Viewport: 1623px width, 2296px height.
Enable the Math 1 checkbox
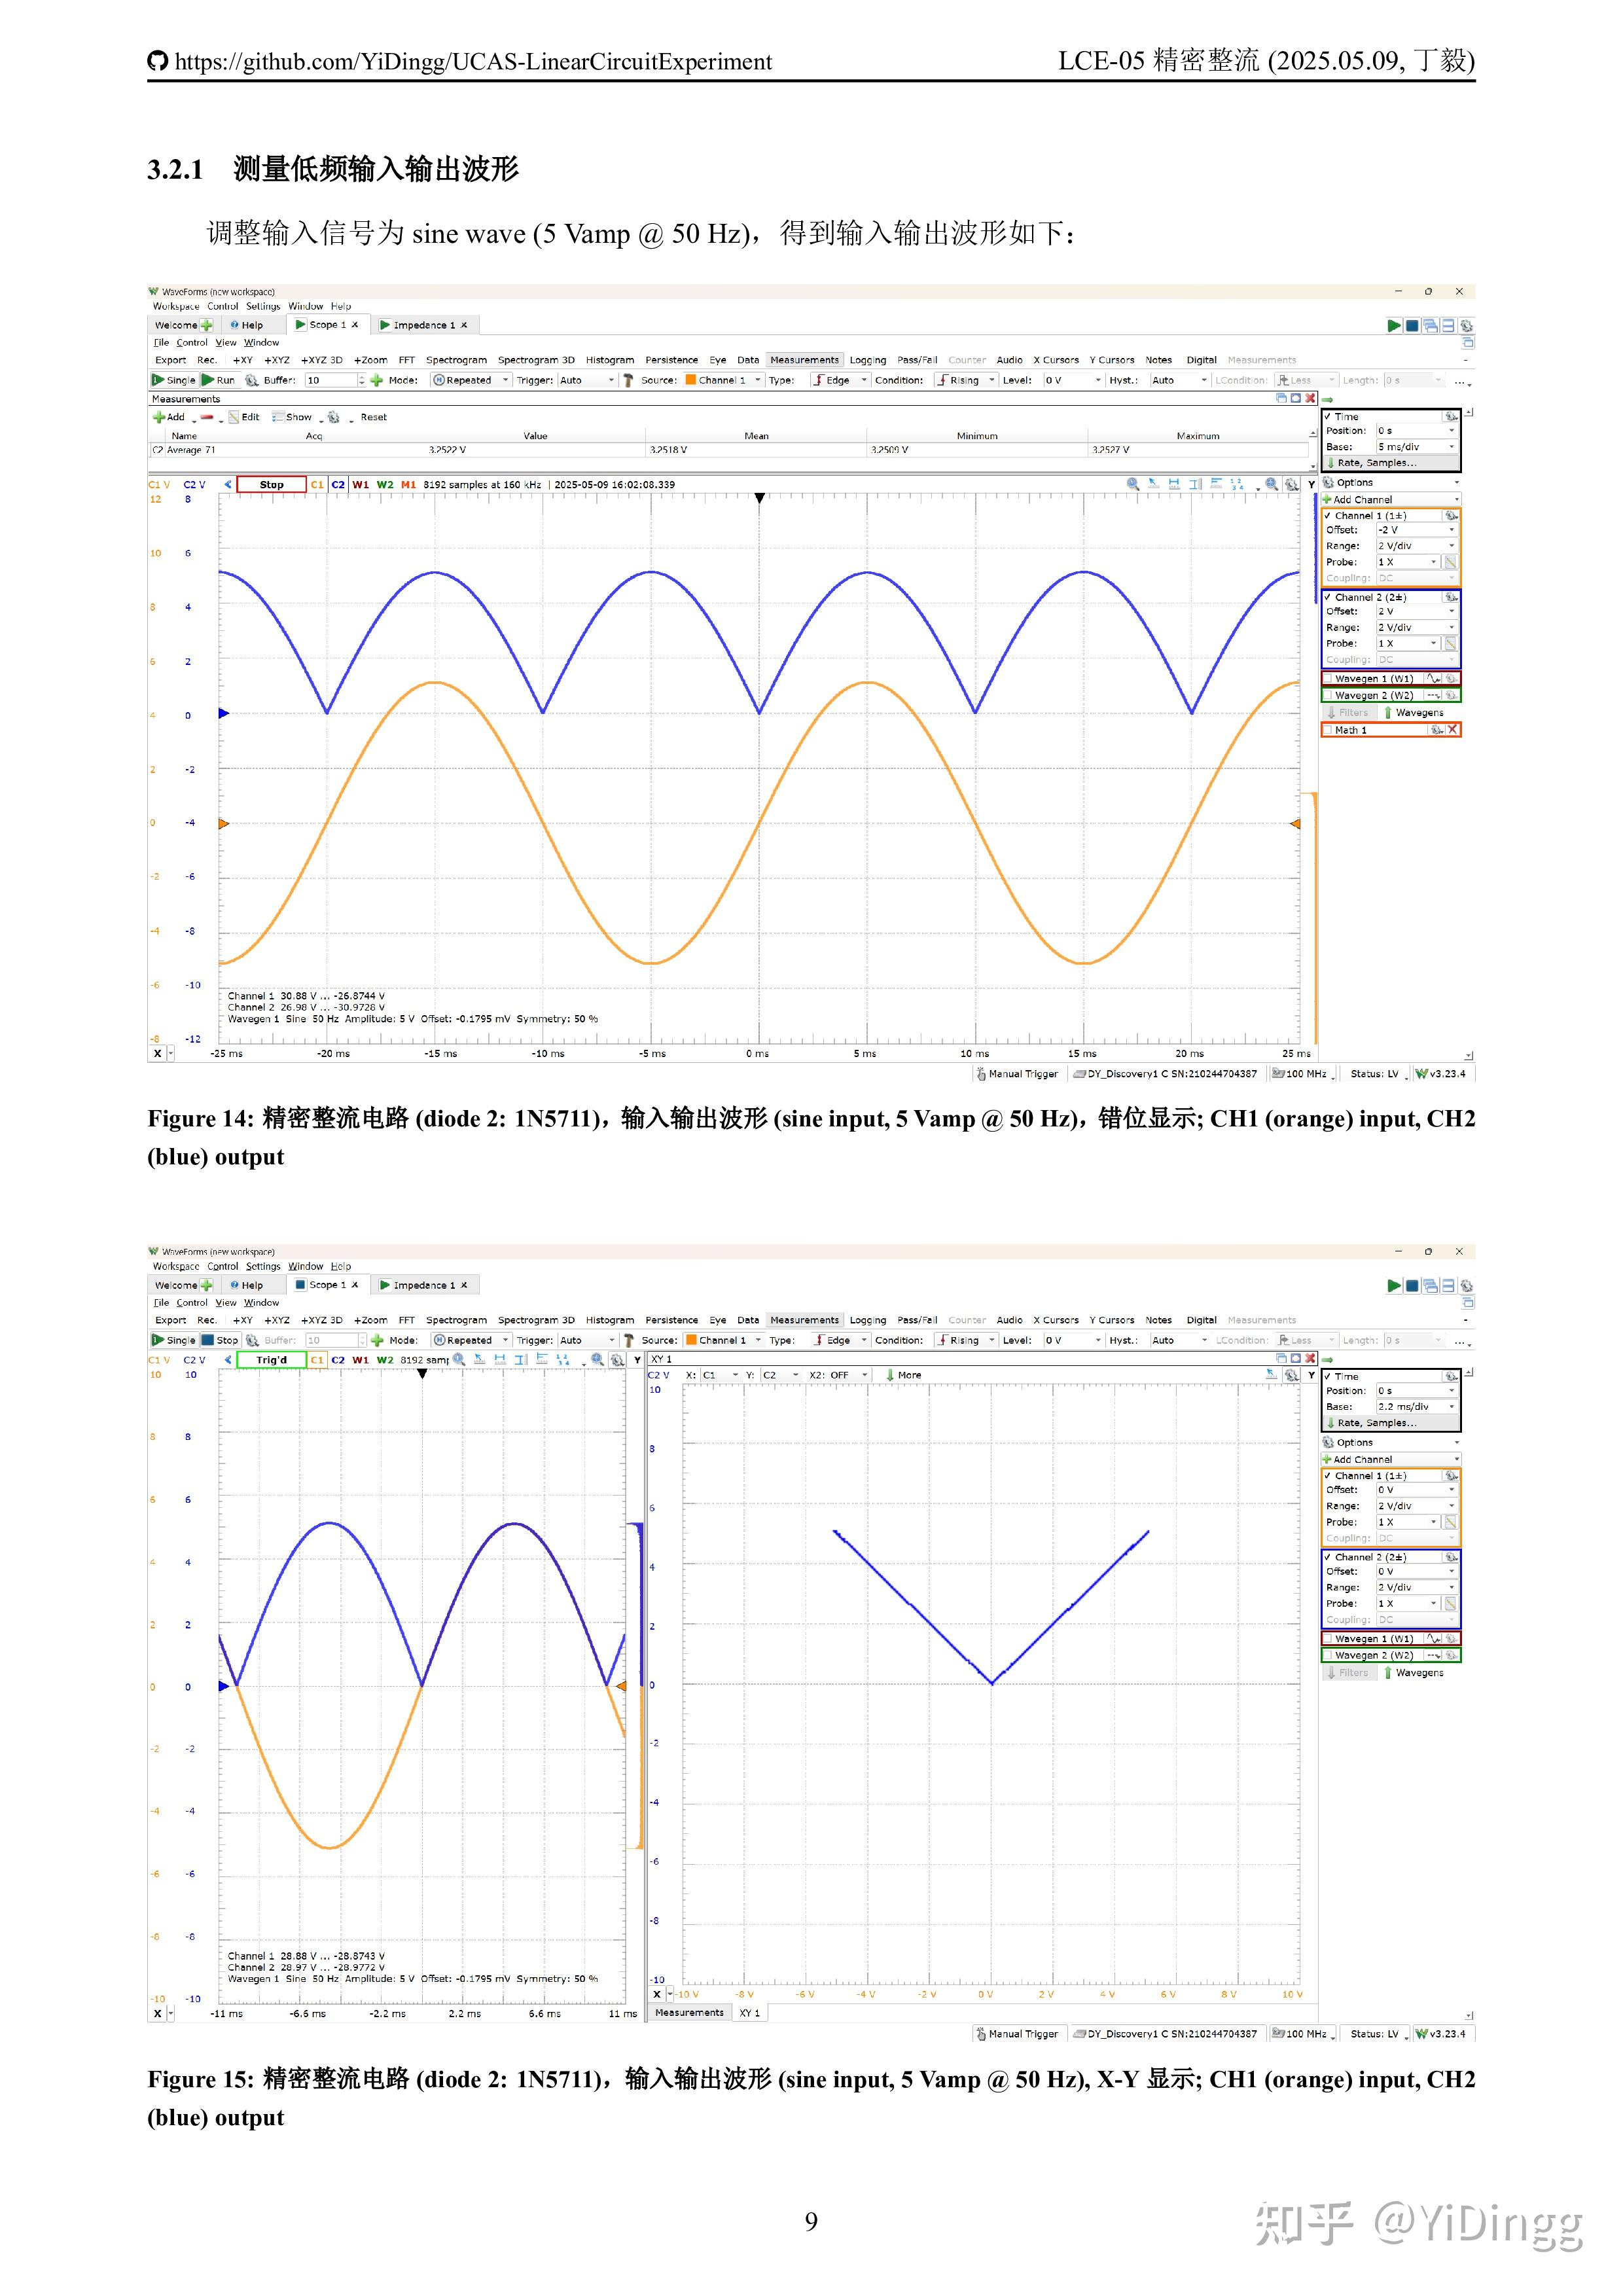pos(1328,730)
